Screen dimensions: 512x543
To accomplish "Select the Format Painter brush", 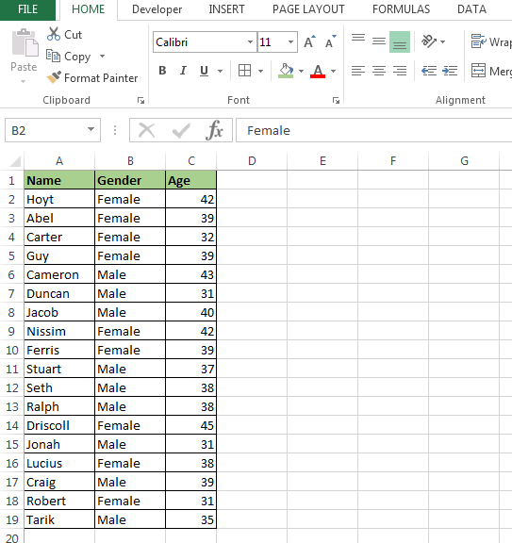I will point(54,77).
